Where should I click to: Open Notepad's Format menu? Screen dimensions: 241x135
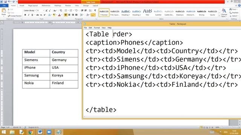[x=97, y=28]
